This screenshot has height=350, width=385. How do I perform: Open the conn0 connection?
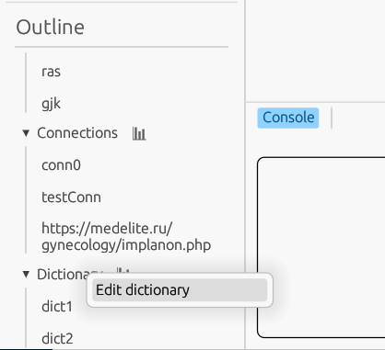[61, 165]
